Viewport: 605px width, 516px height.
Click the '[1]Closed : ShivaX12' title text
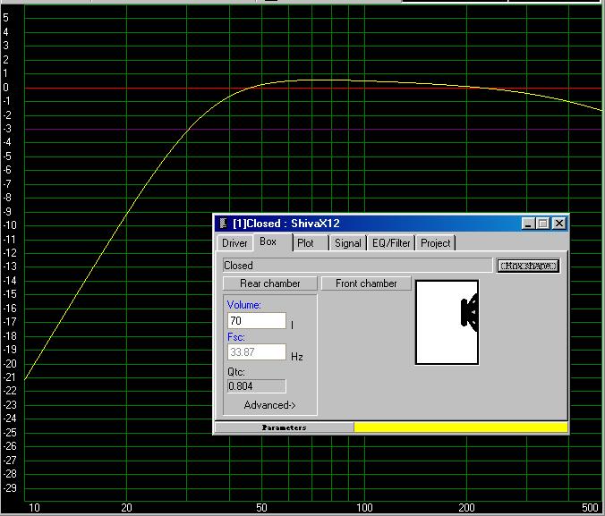tap(285, 224)
